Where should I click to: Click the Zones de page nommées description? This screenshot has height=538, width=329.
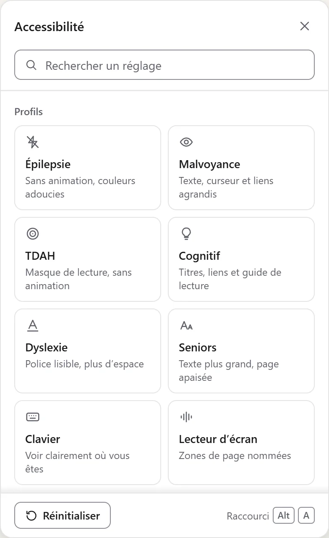(x=235, y=456)
